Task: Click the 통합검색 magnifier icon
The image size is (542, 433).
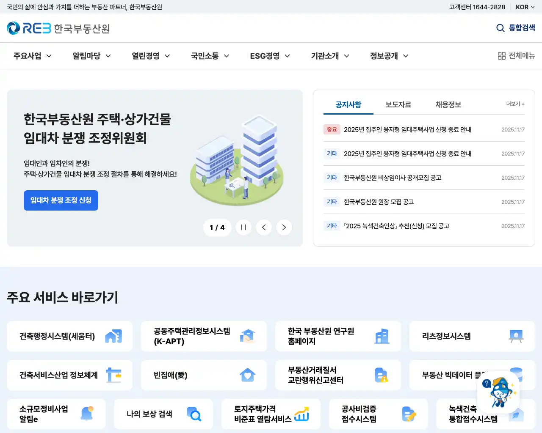Action: (500, 28)
